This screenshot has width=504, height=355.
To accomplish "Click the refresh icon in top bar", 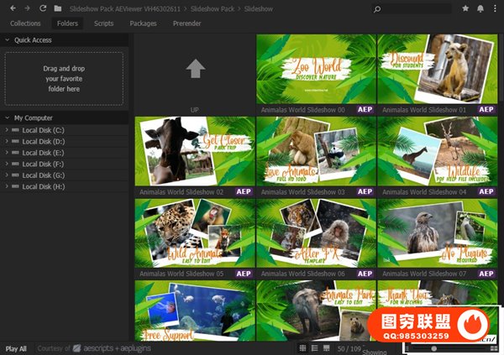I will point(42,8).
